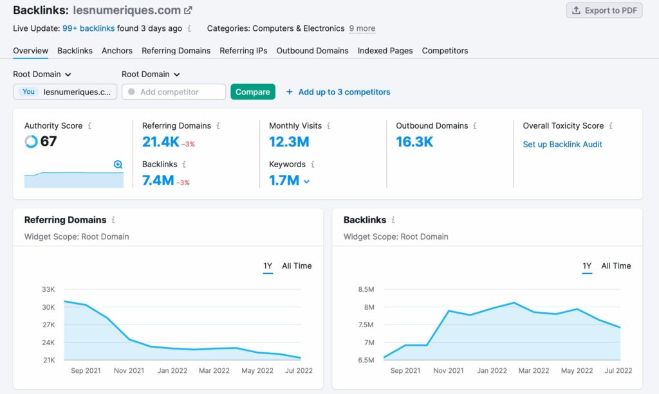Open lesnumeriques.com external link icon

tap(189, 10)
